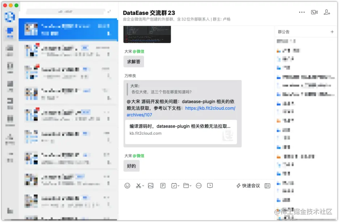
Task: Open the dark code screenshot thumbnail
Action: [147, 34]
